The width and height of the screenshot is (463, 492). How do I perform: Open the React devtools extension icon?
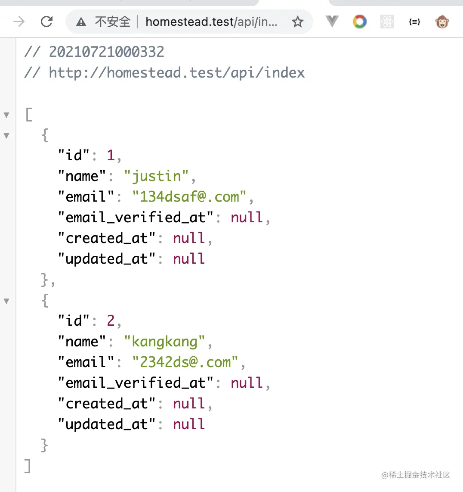387,22
